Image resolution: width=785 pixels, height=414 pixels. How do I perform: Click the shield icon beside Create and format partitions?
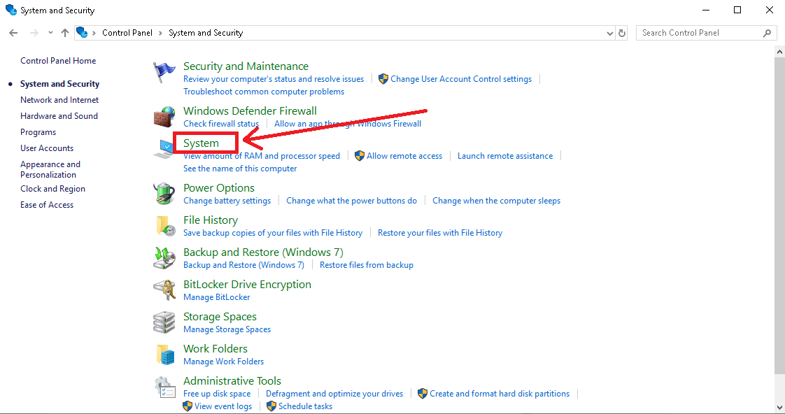coord(423,394)
